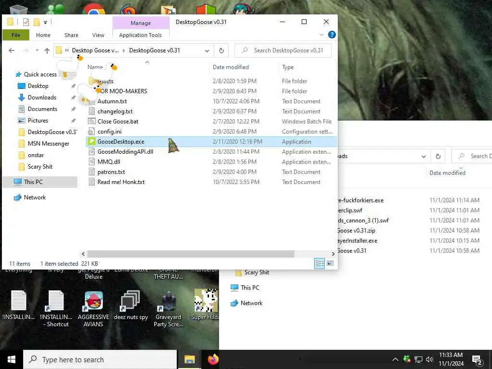This screenshot has width=492, height=369.
Task: Go back with the Back arrow
Action: 12,50
